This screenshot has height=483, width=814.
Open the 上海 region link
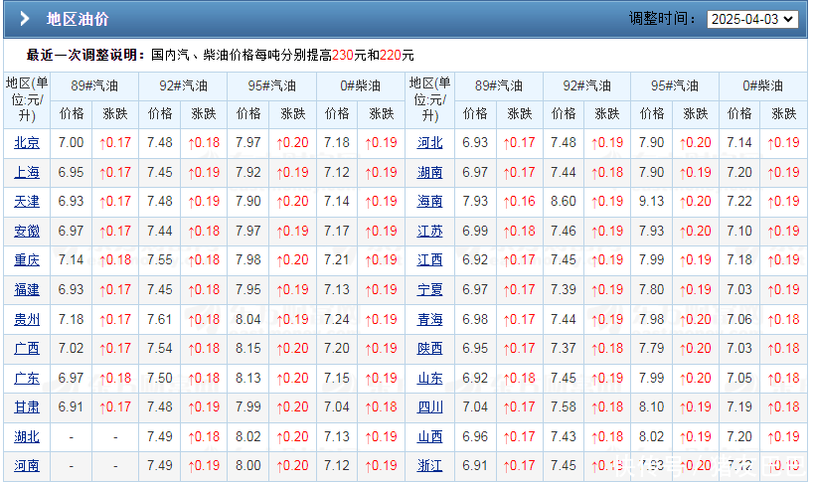27,172
